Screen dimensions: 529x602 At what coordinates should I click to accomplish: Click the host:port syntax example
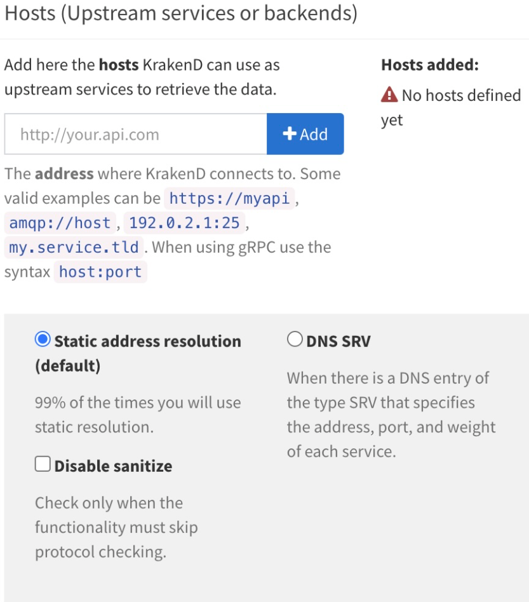pyautogui.click(x=100, y=272)
